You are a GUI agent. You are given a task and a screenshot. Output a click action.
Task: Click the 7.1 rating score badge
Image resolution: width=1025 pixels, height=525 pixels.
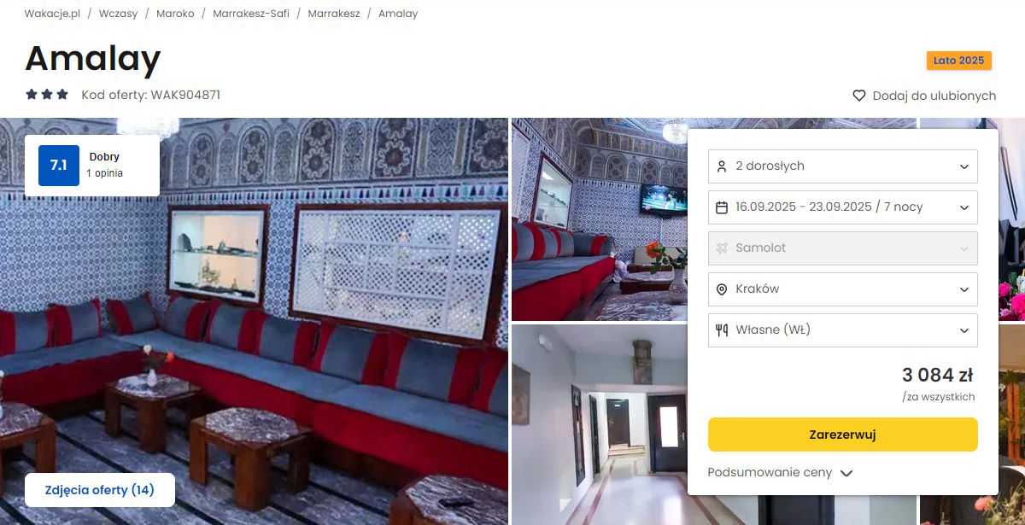pyautogui.click(x=59, y=166)
